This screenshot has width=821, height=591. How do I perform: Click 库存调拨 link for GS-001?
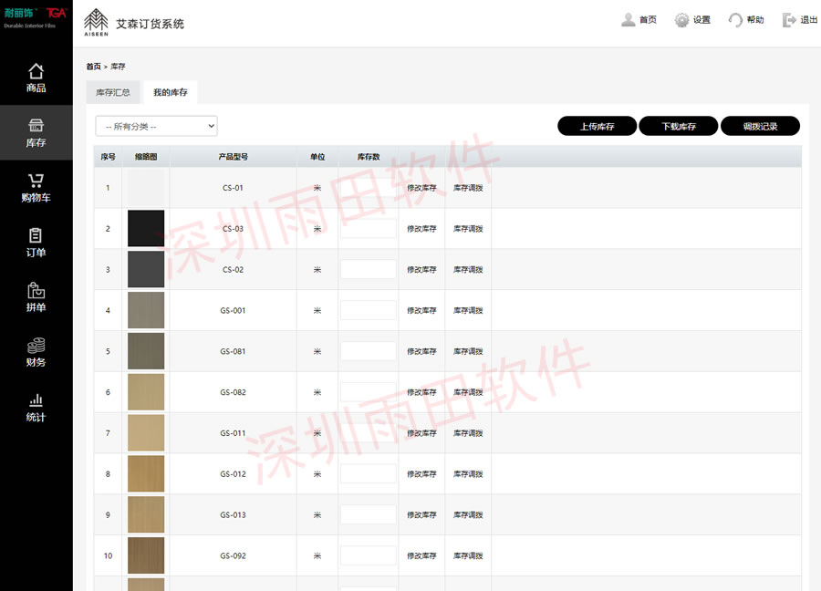click(468, 311)
